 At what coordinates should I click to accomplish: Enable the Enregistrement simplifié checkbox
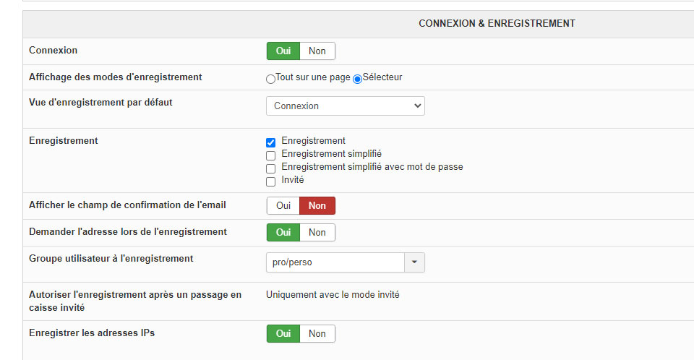tap(271, 155)
